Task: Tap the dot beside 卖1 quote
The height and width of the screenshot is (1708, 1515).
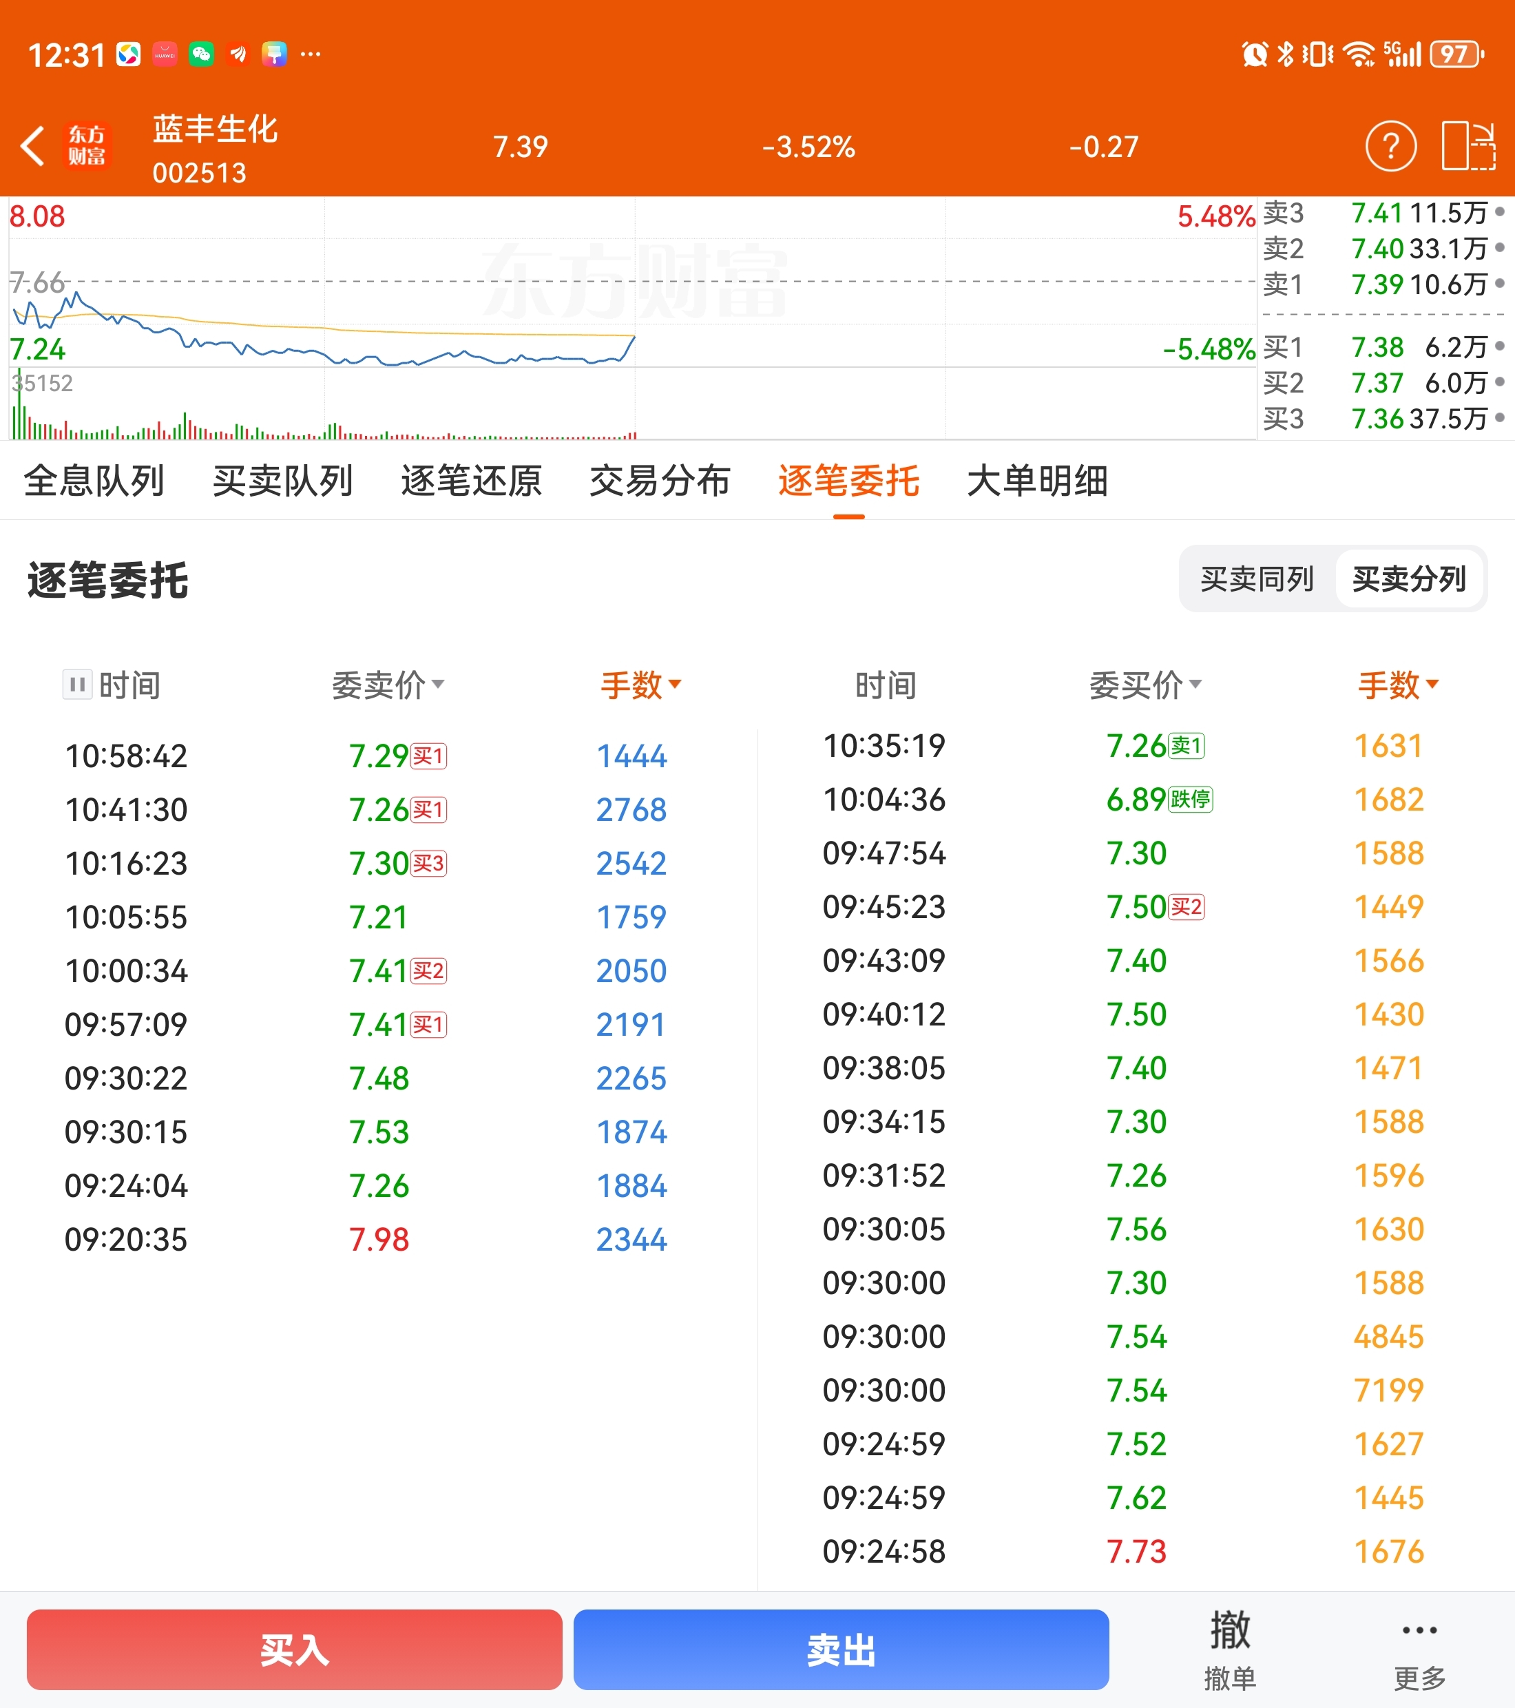Action: tap(1499, 284)
